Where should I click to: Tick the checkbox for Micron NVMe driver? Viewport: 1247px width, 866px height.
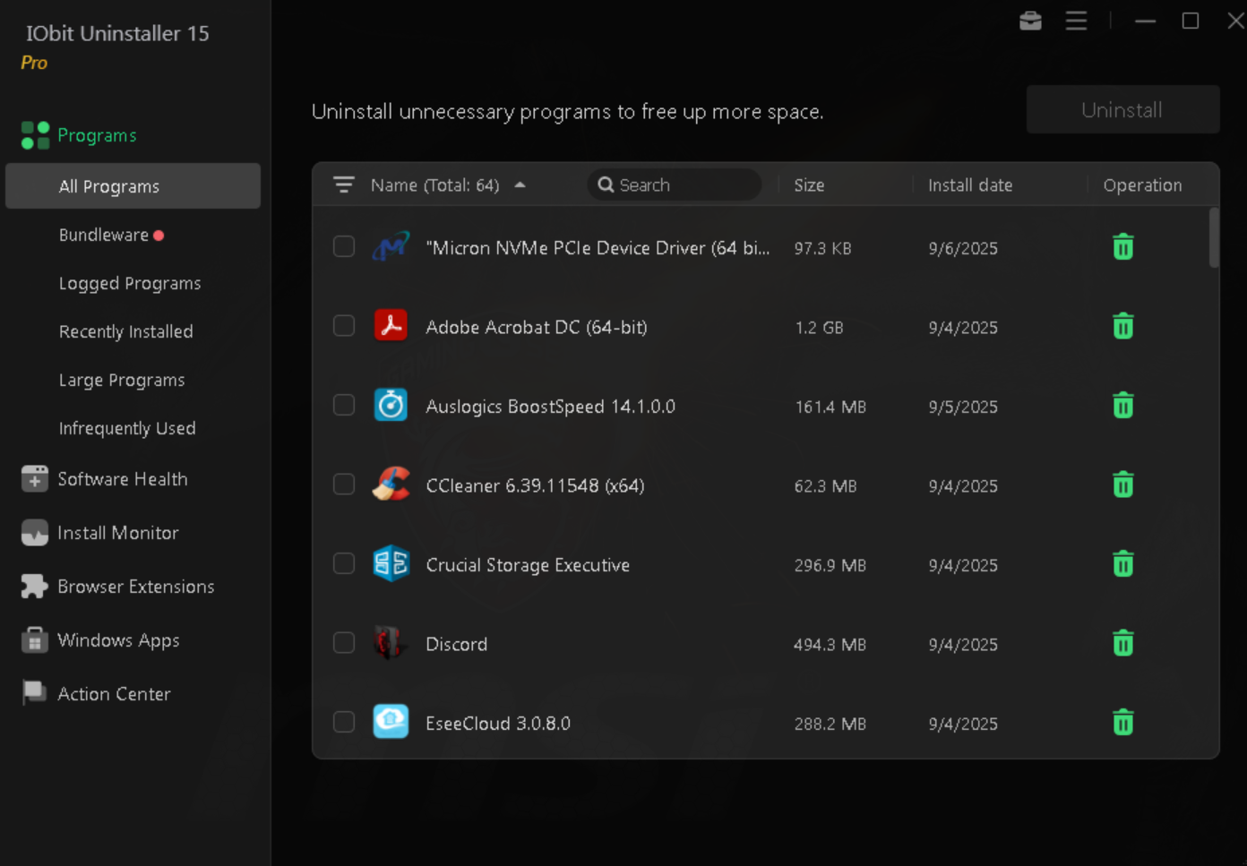(344, 246)
